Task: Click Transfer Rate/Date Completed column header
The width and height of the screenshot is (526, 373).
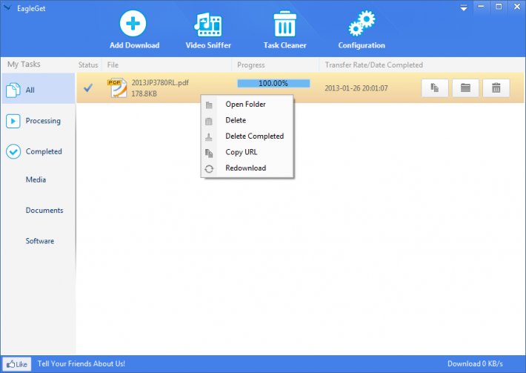Action: 373,65
